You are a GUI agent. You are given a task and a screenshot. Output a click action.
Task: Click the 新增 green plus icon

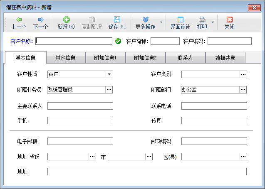coord(66,20)
